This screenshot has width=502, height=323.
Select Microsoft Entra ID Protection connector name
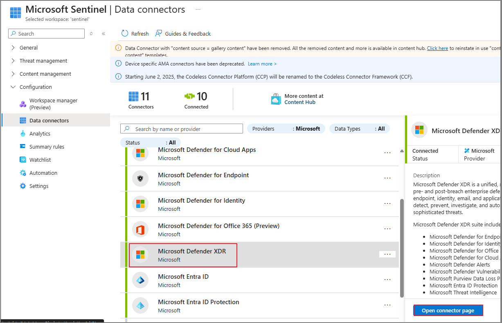198,302
